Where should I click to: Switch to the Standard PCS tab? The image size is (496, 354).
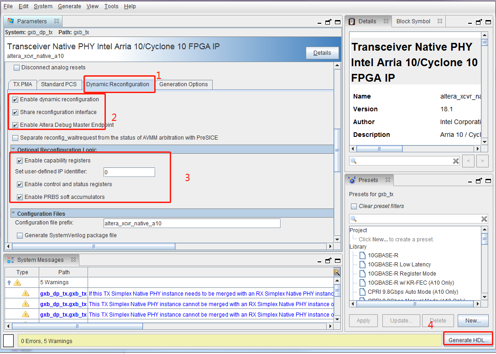pos(59,84)
